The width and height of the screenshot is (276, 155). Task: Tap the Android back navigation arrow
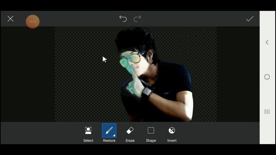[x=267, y=42]
